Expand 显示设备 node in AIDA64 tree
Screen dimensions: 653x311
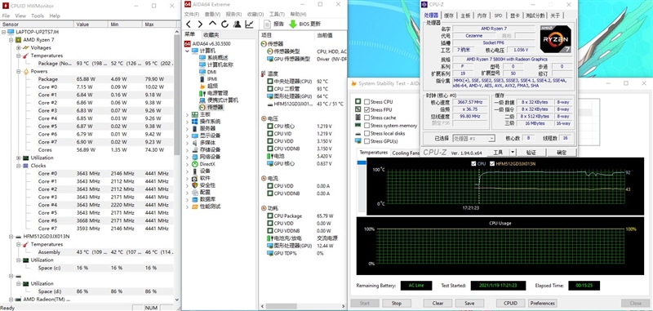[187, 136]
